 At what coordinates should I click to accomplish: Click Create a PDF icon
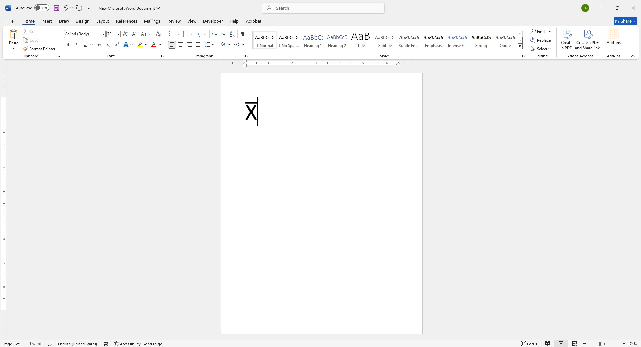567,39
